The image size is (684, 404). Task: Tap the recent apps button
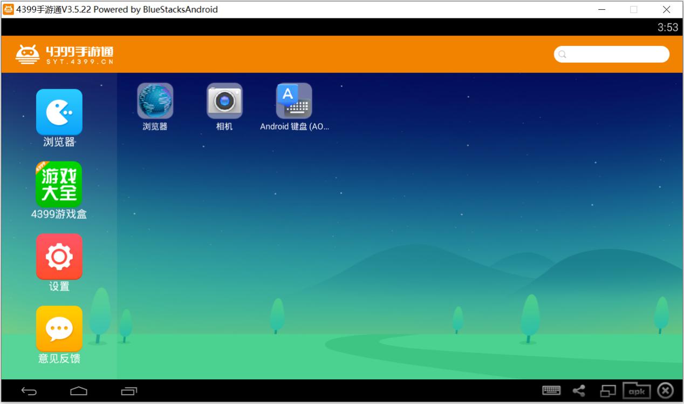pos(129,391)
